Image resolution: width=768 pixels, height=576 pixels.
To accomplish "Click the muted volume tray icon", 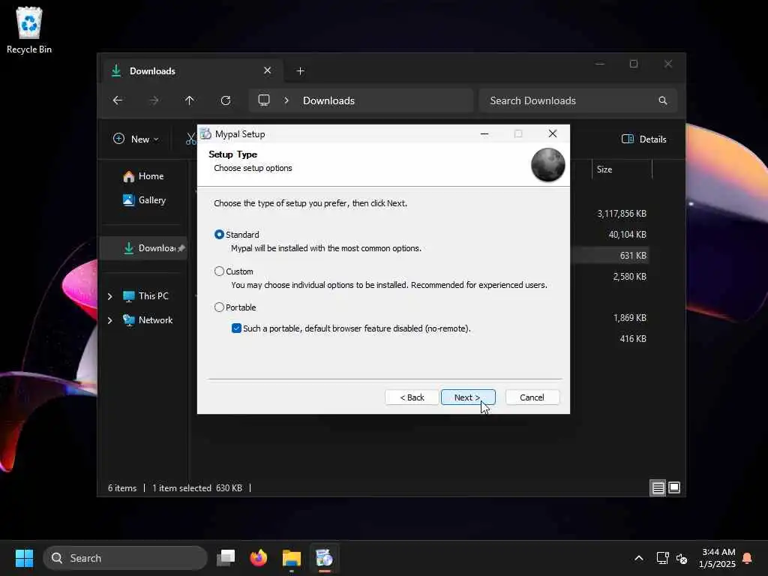I will (681, 558).
